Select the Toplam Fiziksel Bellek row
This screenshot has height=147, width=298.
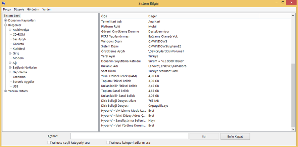116,81
